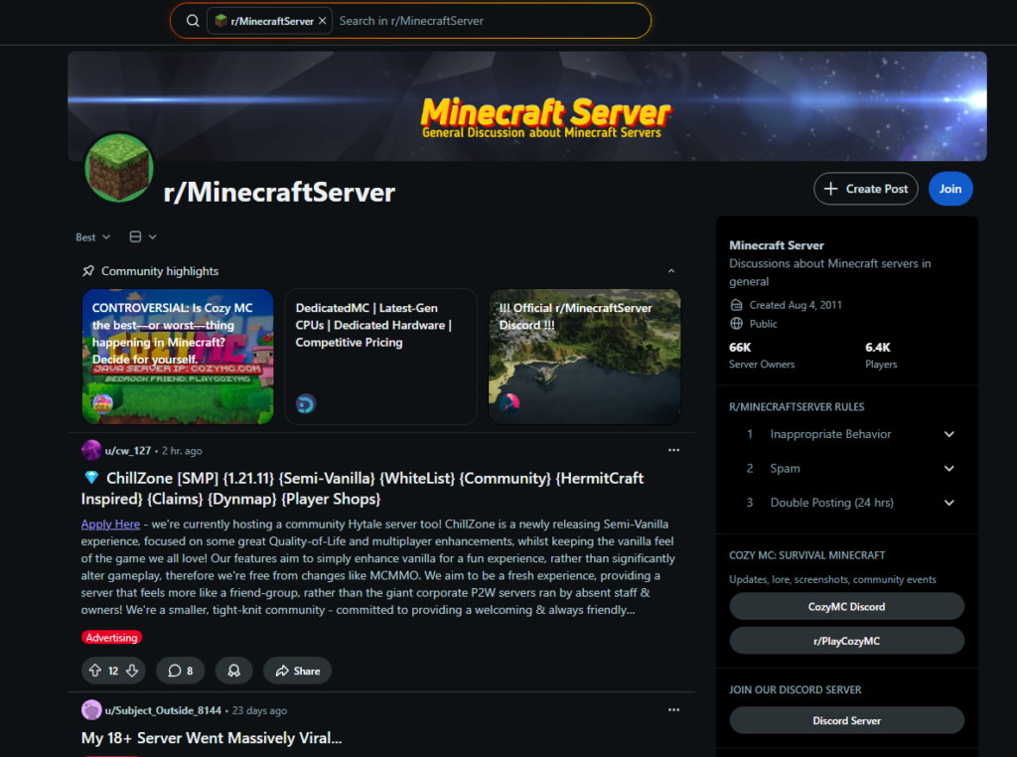Open the u/cw_127 profile link
This screenshot has height=757, width=1017.
tap(128, 451)
